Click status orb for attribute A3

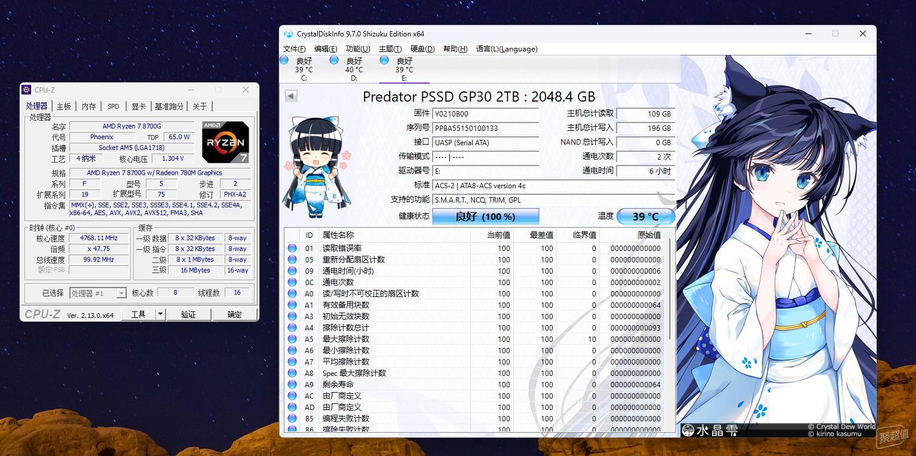point(292,316)
